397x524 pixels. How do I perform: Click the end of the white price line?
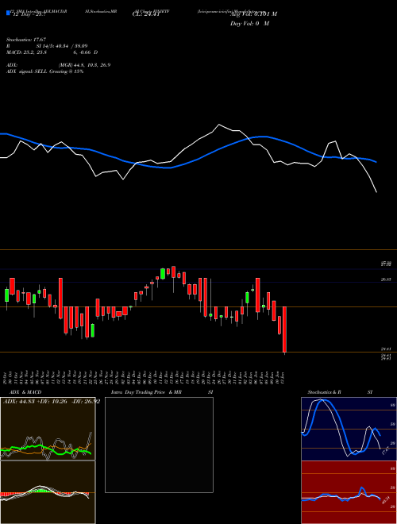coord(376,192)
